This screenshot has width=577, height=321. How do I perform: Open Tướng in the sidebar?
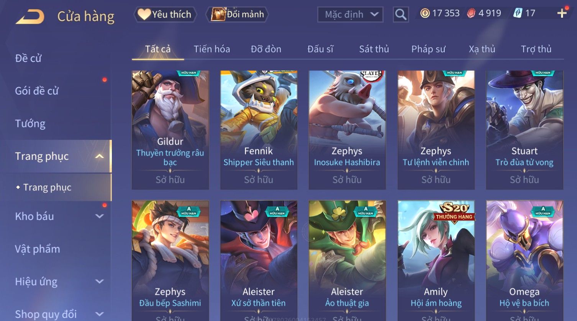tap(30, 124)
